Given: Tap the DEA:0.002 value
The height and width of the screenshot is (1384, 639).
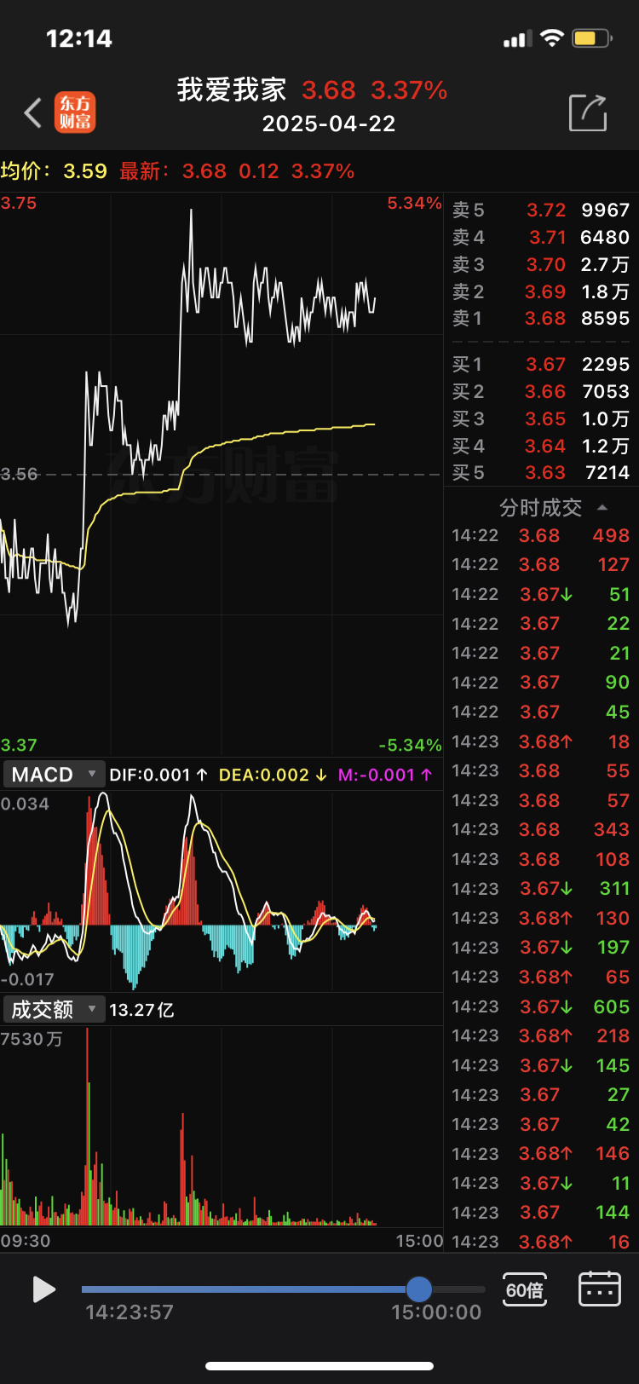Looking at the screenshot, I should click(273, 775).
